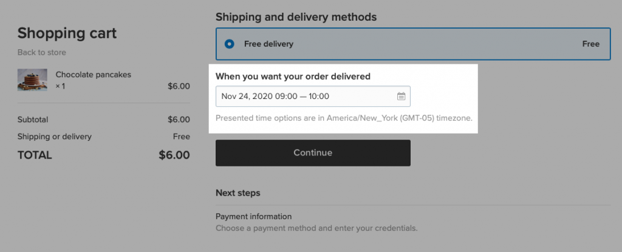Click the Chocolate pancakes product thumbnail

32,80
